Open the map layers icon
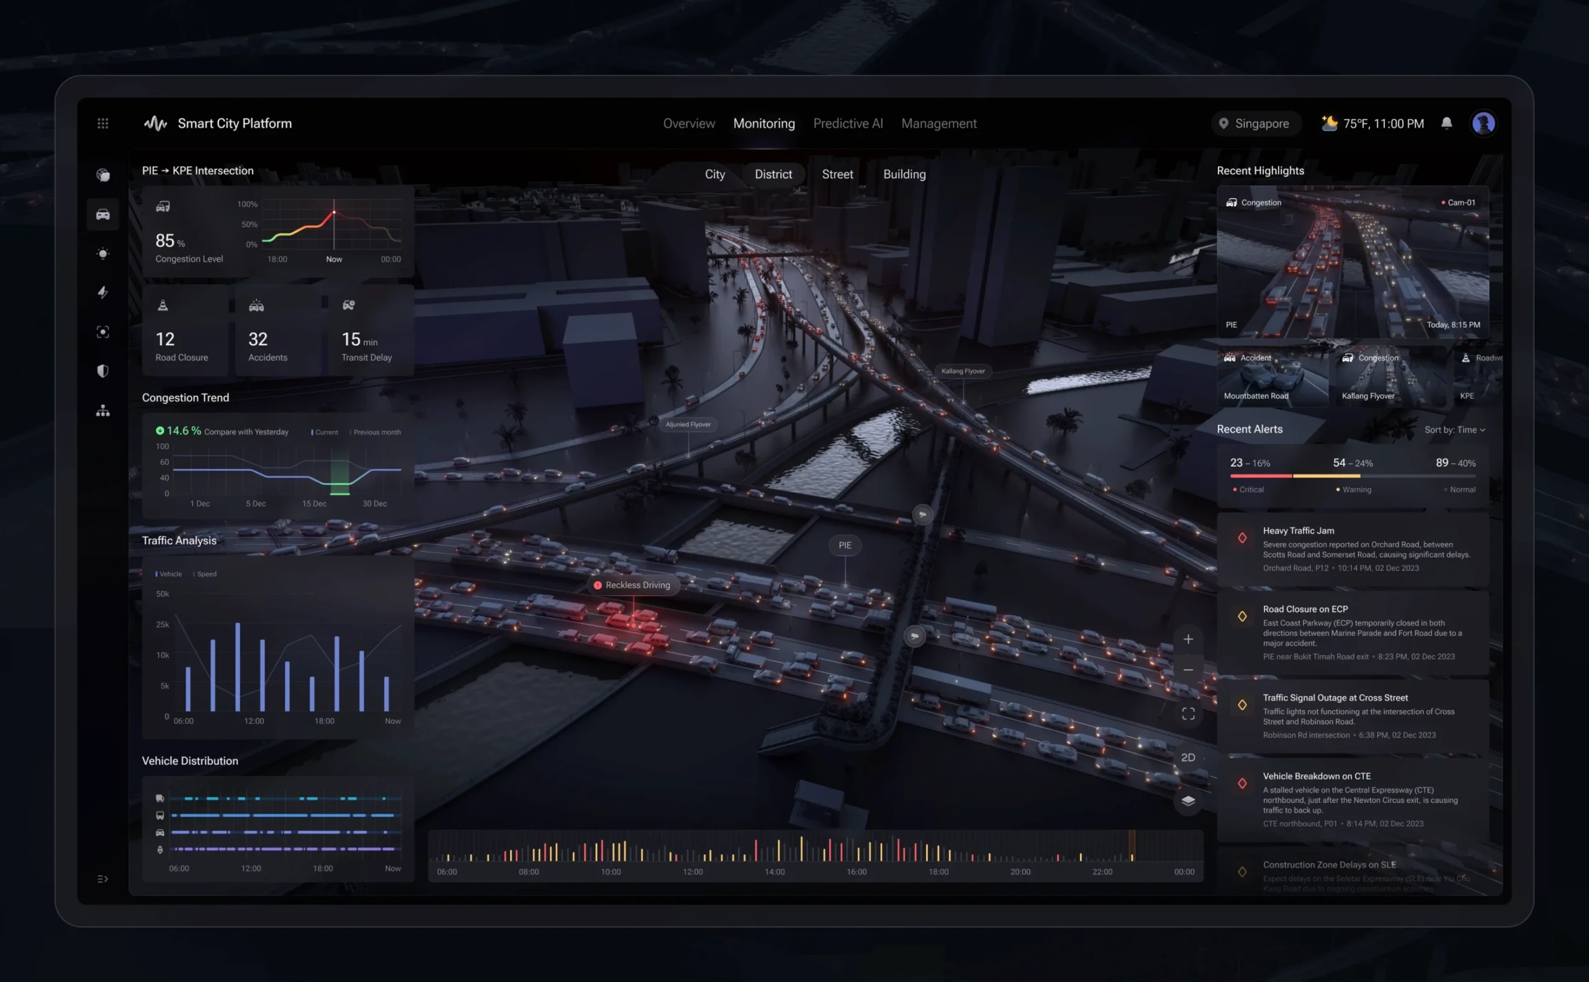Screen dimensions: 1589x982 point(1187,801)
